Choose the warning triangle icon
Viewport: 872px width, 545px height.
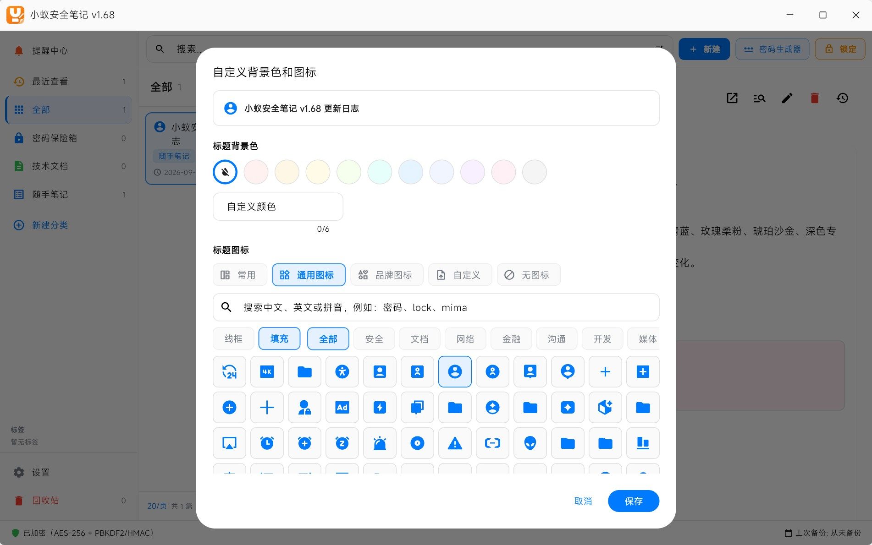[455, 443]
